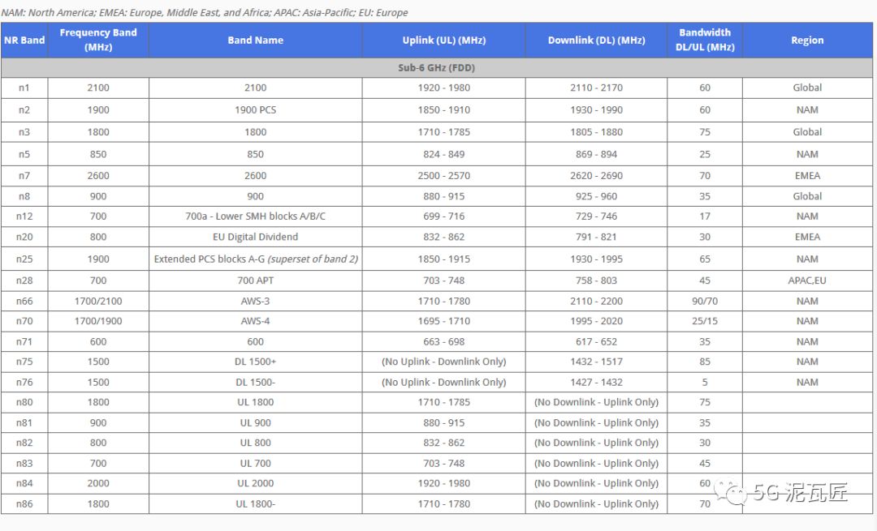This screenshot has height=531, width=877.
Task: Select the n7 band cell
Action: (x=24, y=175)
